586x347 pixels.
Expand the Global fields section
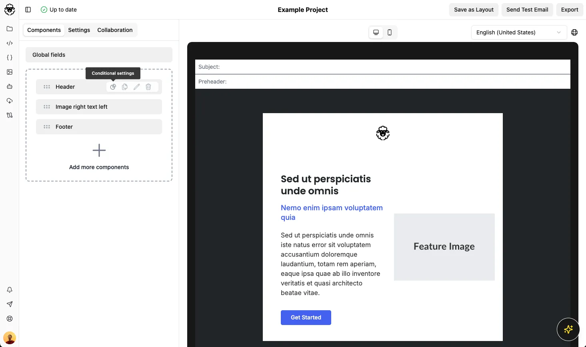tap(99, 55)
